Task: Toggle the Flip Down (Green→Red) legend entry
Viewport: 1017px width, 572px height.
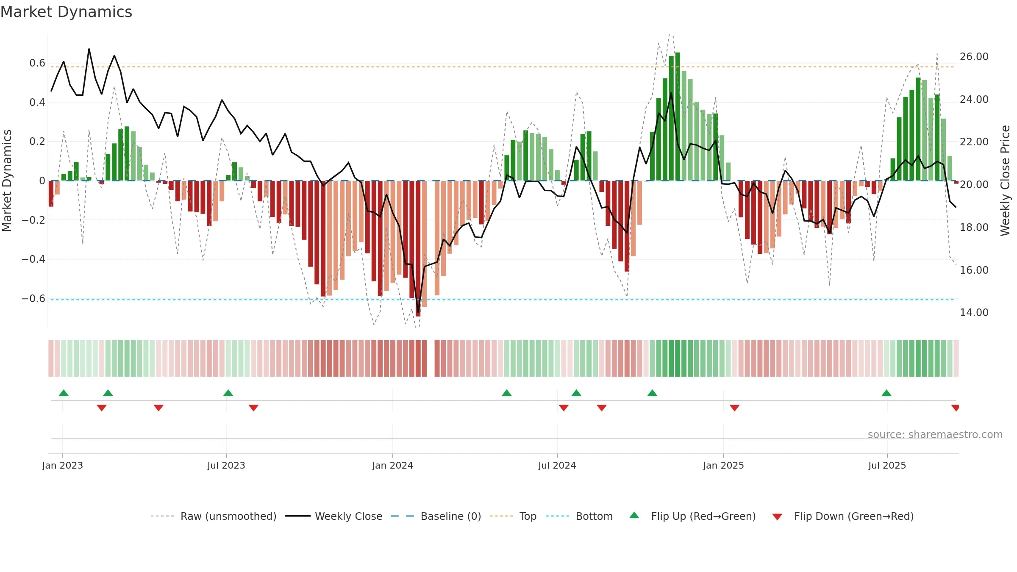Action: [x=843, y=516]
